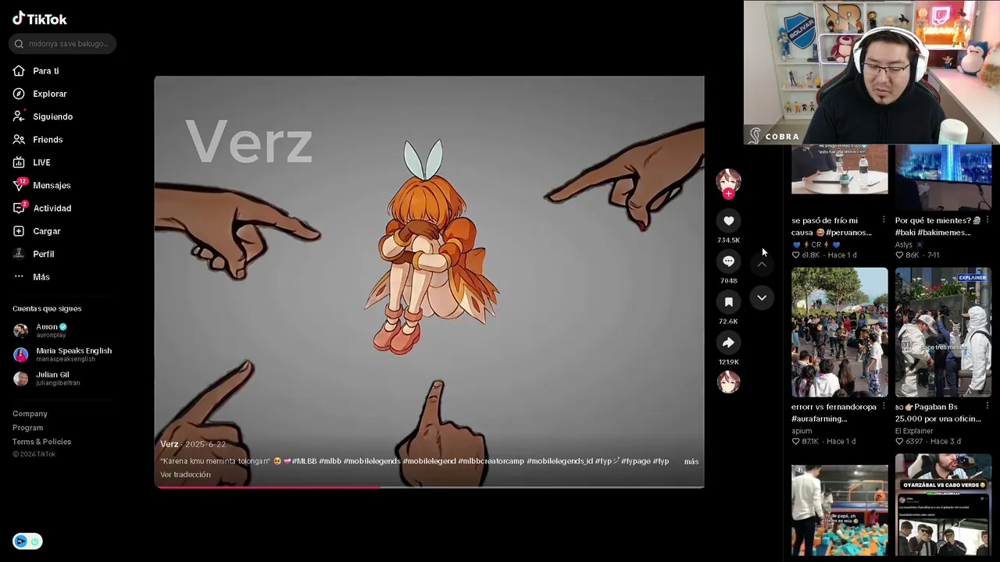The height and width of the screenshot is (562, 1000).
Task: Open options for 'Pagaban Bs 25.000' video
Action: point(987,407)
